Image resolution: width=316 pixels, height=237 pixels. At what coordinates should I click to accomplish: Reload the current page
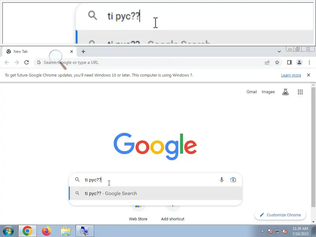coord(27,62)
